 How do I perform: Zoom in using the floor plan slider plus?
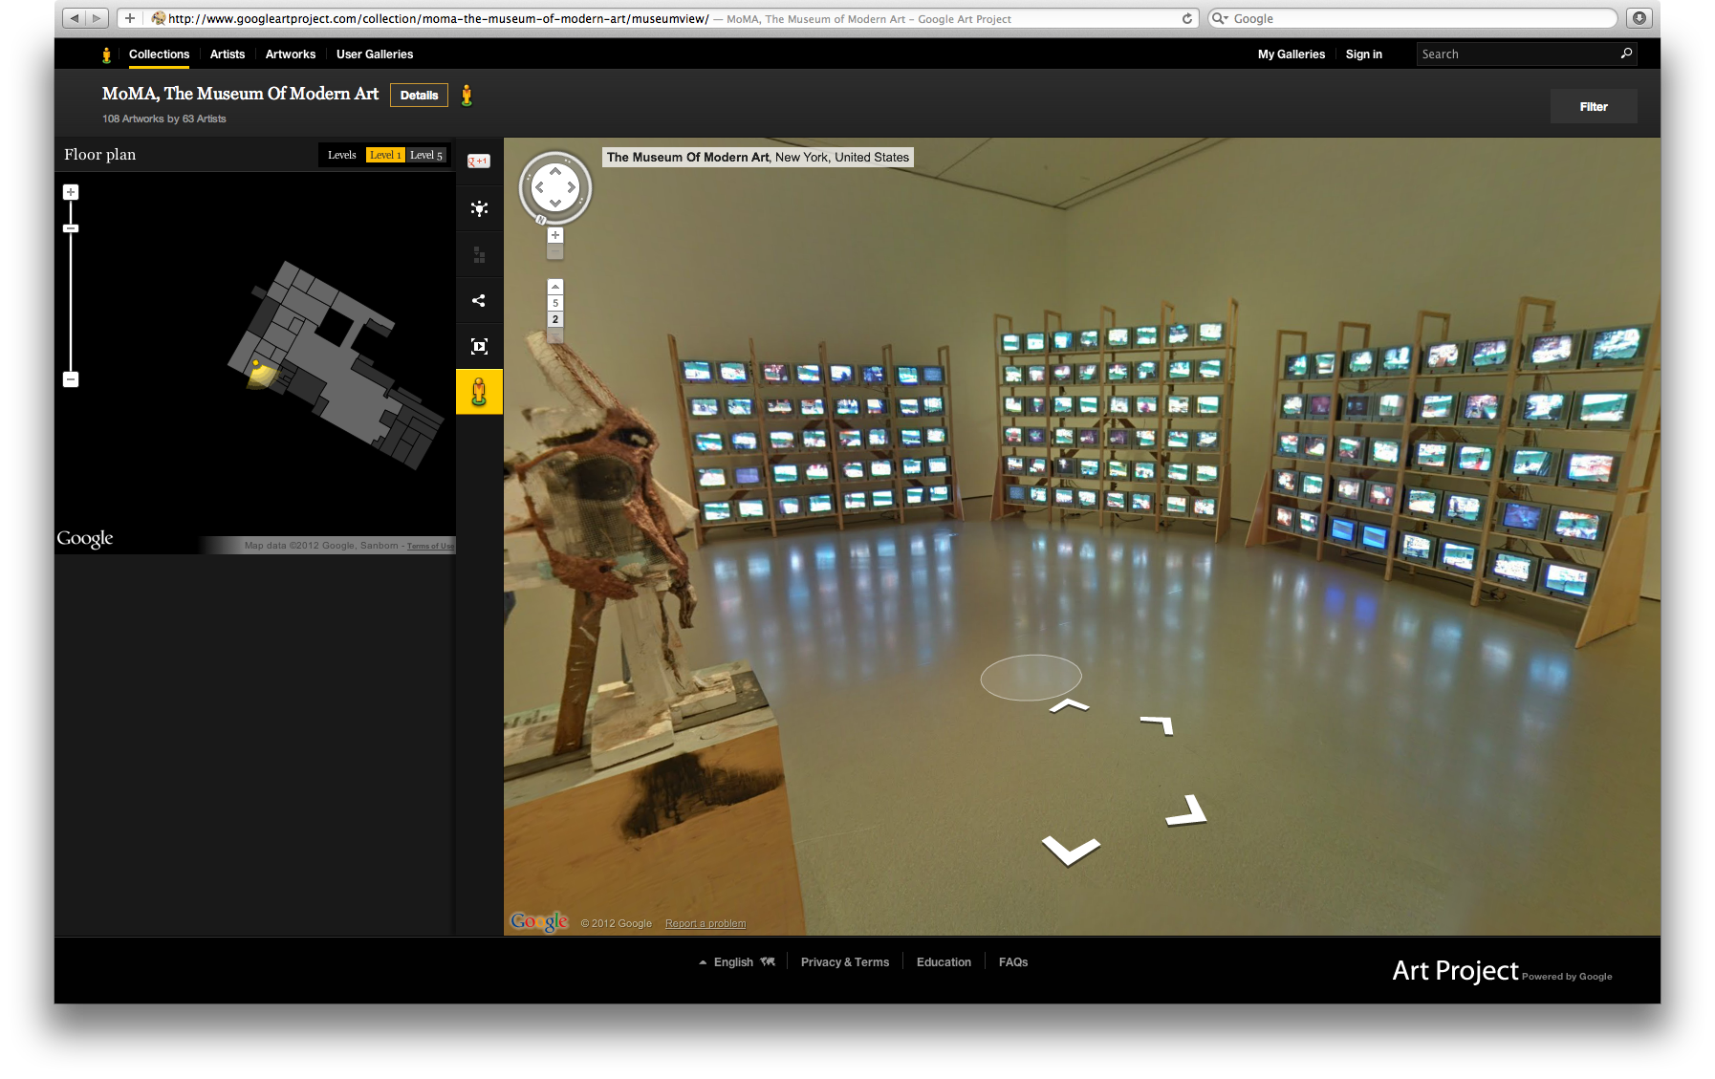70,191
